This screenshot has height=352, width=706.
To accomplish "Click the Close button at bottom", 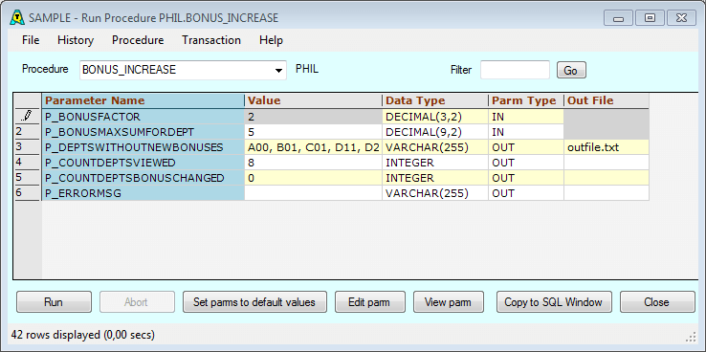I will 657,302.
